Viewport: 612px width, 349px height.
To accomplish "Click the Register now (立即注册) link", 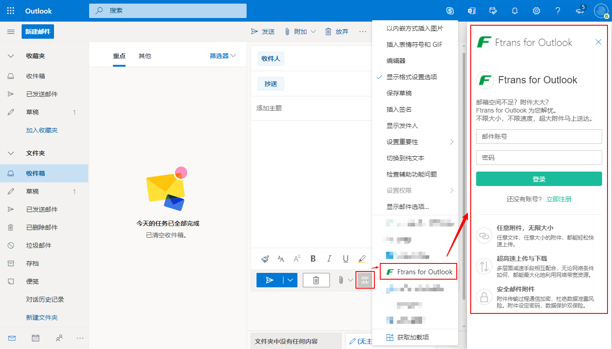I will click(x=559, y=199).
